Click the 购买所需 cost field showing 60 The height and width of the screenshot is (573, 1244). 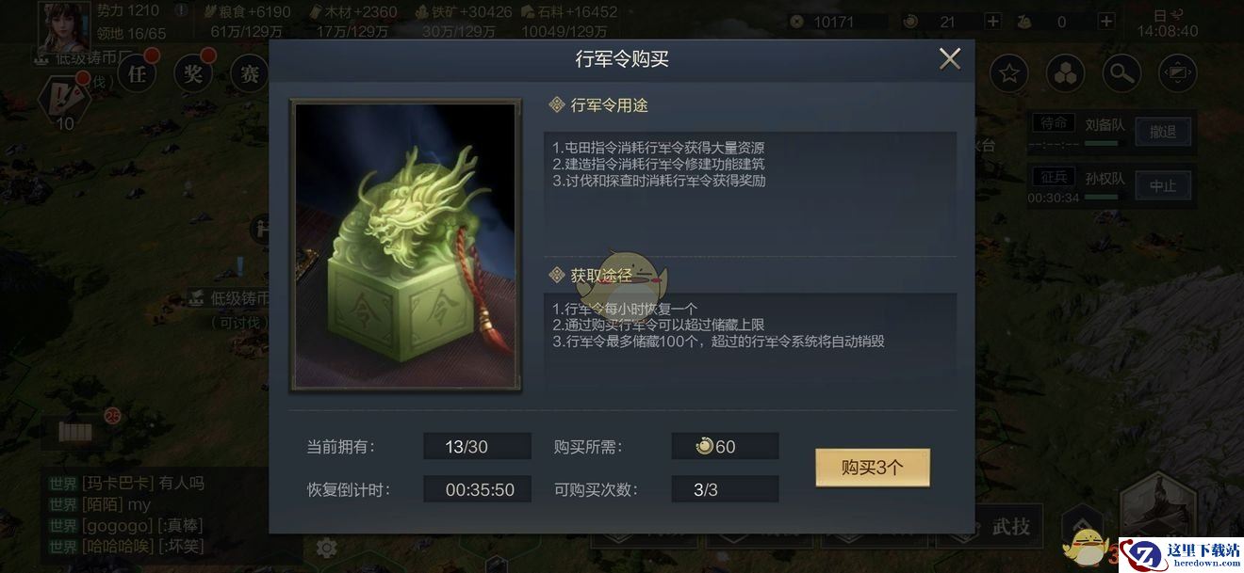pyautogui.click(x=725, y=447)
